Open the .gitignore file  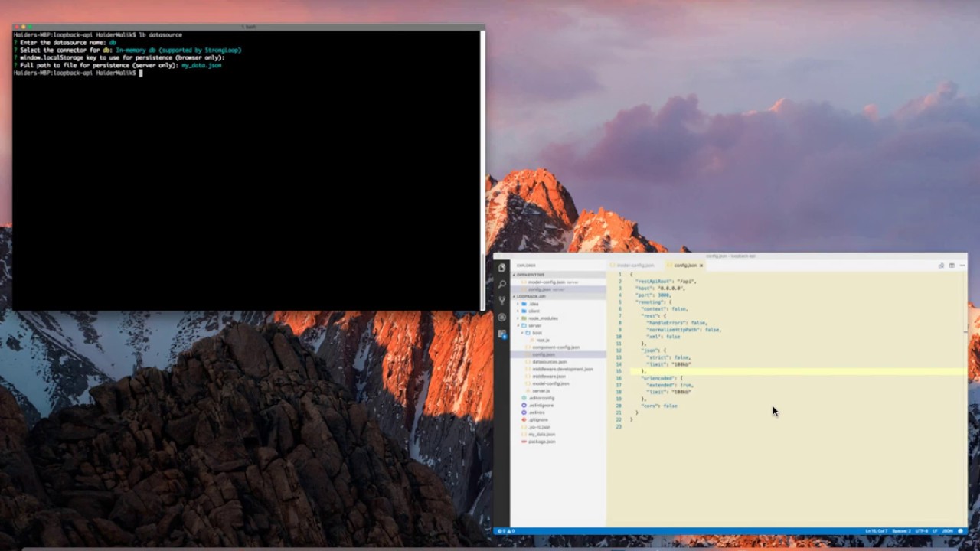(538, 420)
